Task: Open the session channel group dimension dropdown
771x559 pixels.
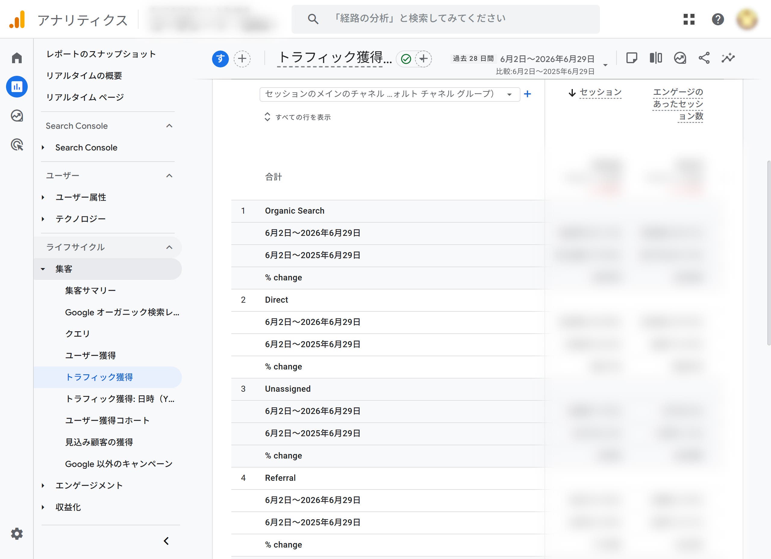Action: 390,94
